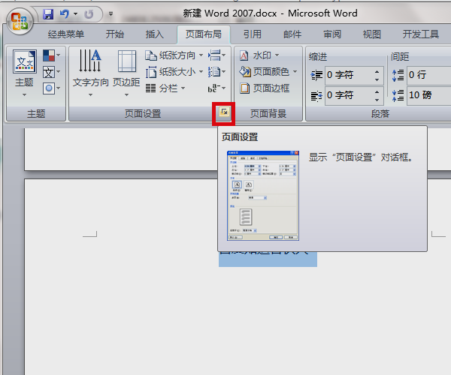
Task: Customize Quick Access Toolbar dropdown
Action: tap(110, 13)
